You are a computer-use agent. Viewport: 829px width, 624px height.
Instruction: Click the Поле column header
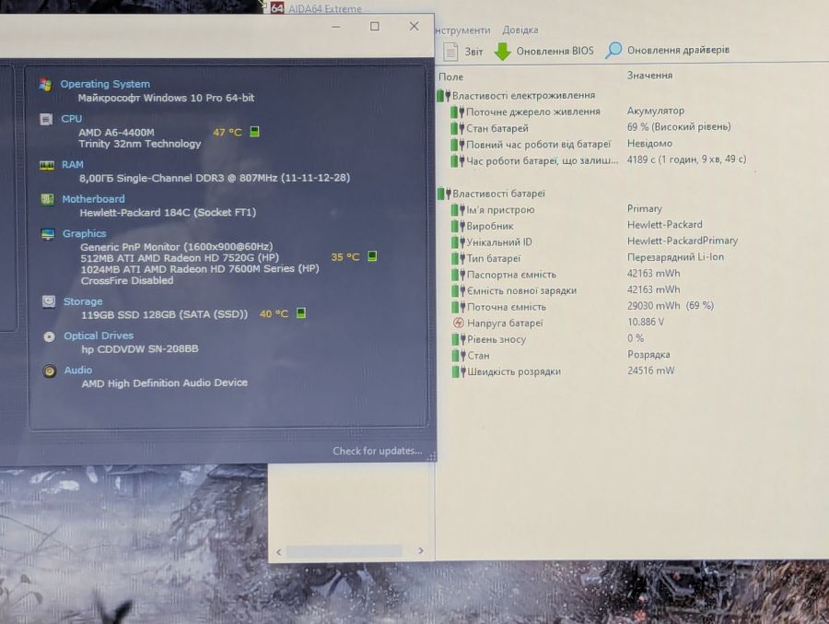[451, 77]
